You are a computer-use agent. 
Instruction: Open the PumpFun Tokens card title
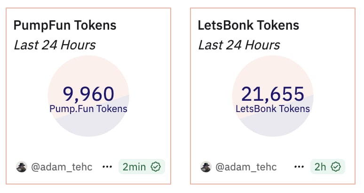pos(65,25)
